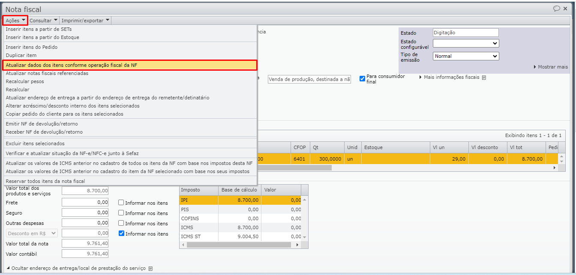Click the Recalcular menu entry
Screen dimensions: 576x275
(x=130, y=90)
